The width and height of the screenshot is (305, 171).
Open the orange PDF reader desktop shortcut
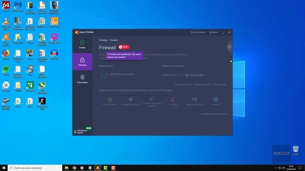tap(54, 22)
